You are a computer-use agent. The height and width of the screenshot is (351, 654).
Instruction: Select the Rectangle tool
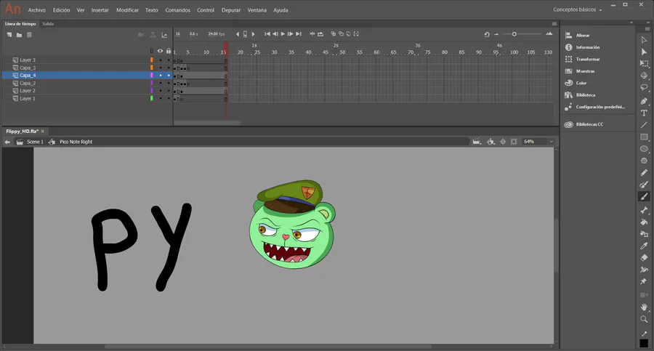(x=644, y=137)
